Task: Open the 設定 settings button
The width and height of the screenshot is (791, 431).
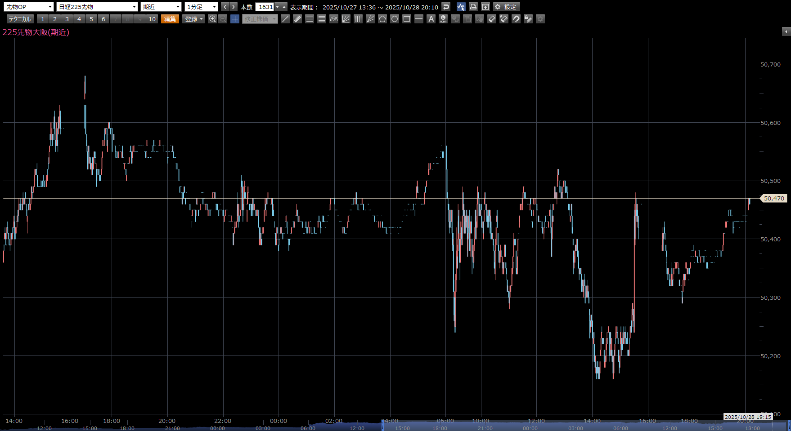Action: (506, 7)
